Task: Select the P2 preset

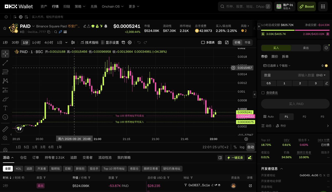Action: pyautogui.click(x=304, y=117)
